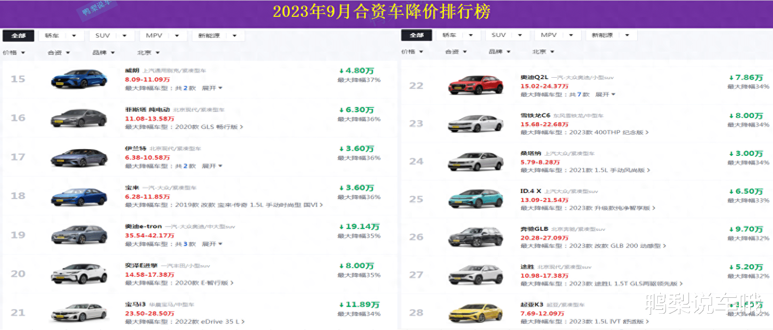Click the 11.89万 price drop for 宝马i3
The width and height of the screenshot is (773, 330).
(x=359, y=305)
